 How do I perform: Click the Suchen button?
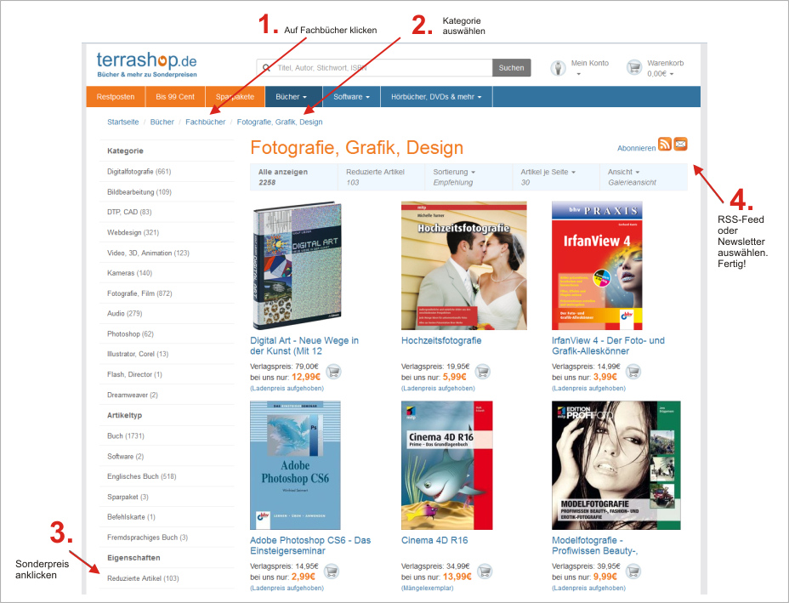tap(511, 68)
